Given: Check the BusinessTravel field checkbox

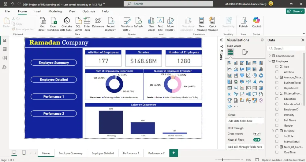Looking at the screenshot, I should [x=277, y=83].
